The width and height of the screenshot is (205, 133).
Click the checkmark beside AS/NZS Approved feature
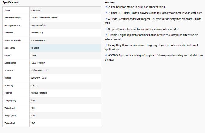(106, 55)
